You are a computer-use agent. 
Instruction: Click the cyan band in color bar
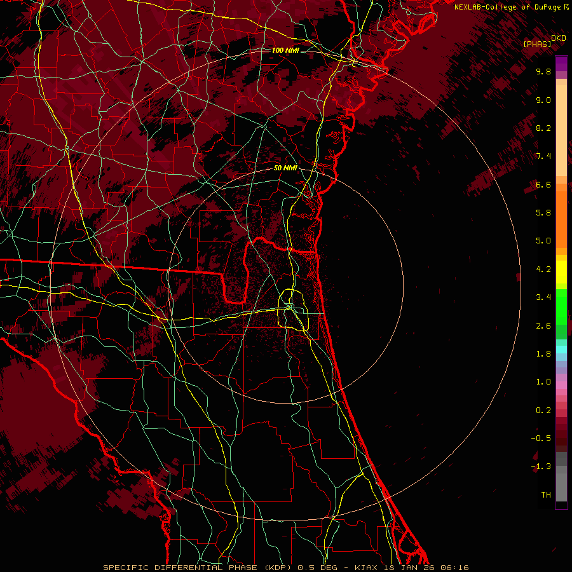coord(561,350)
